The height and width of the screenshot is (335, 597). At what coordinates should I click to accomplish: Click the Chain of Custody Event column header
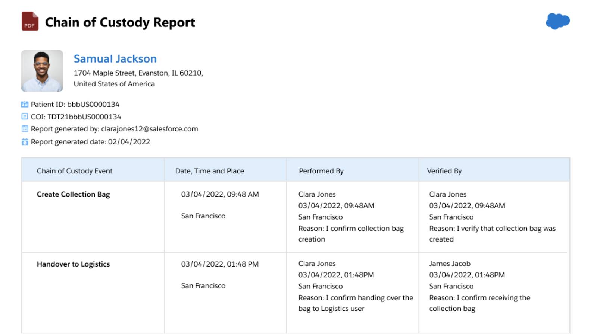click(x=74, y=171)
